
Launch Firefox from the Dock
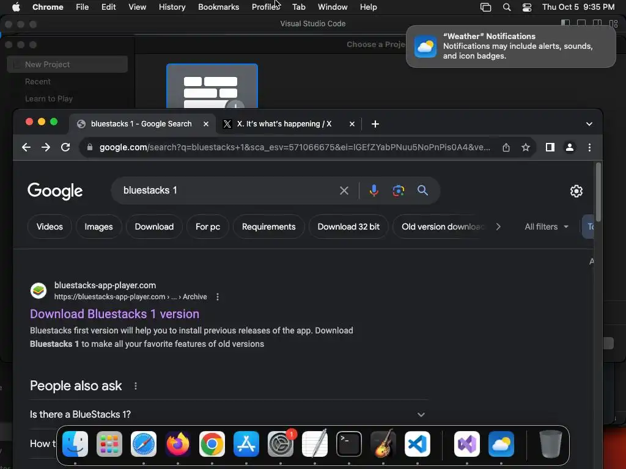point(178,444)
